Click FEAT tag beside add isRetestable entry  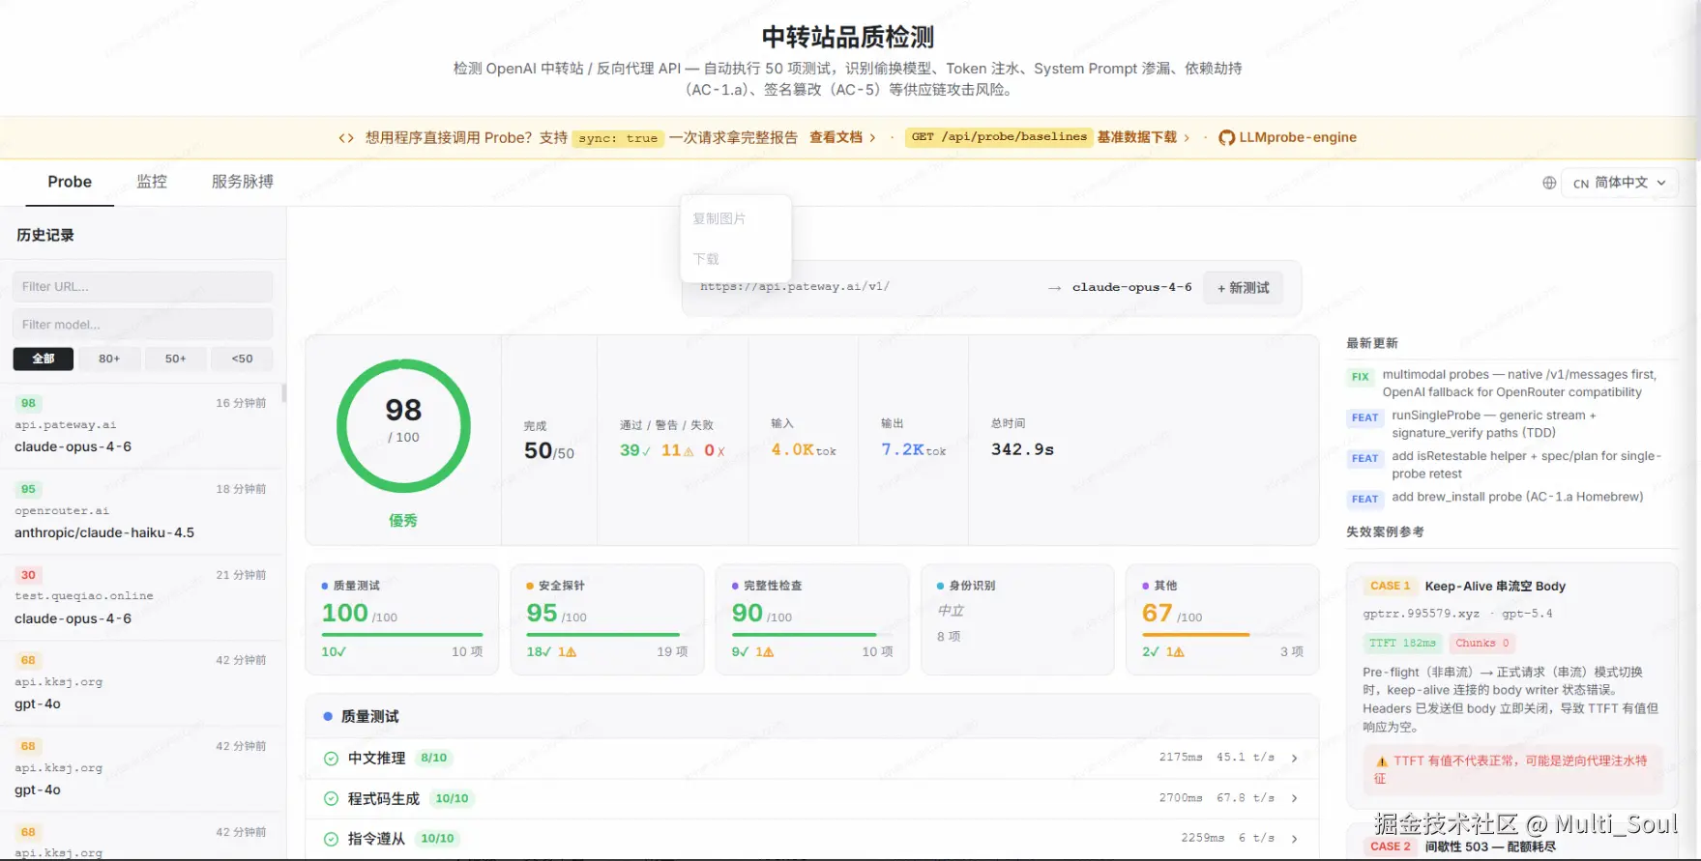[1364, 459]
